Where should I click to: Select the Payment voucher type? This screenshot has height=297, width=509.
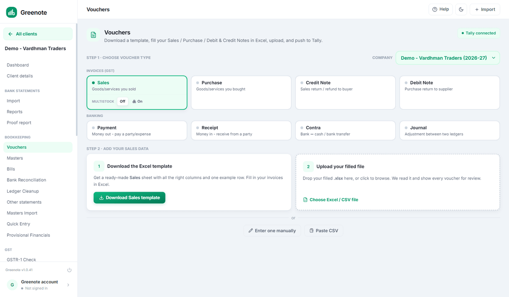click(137, 130)
